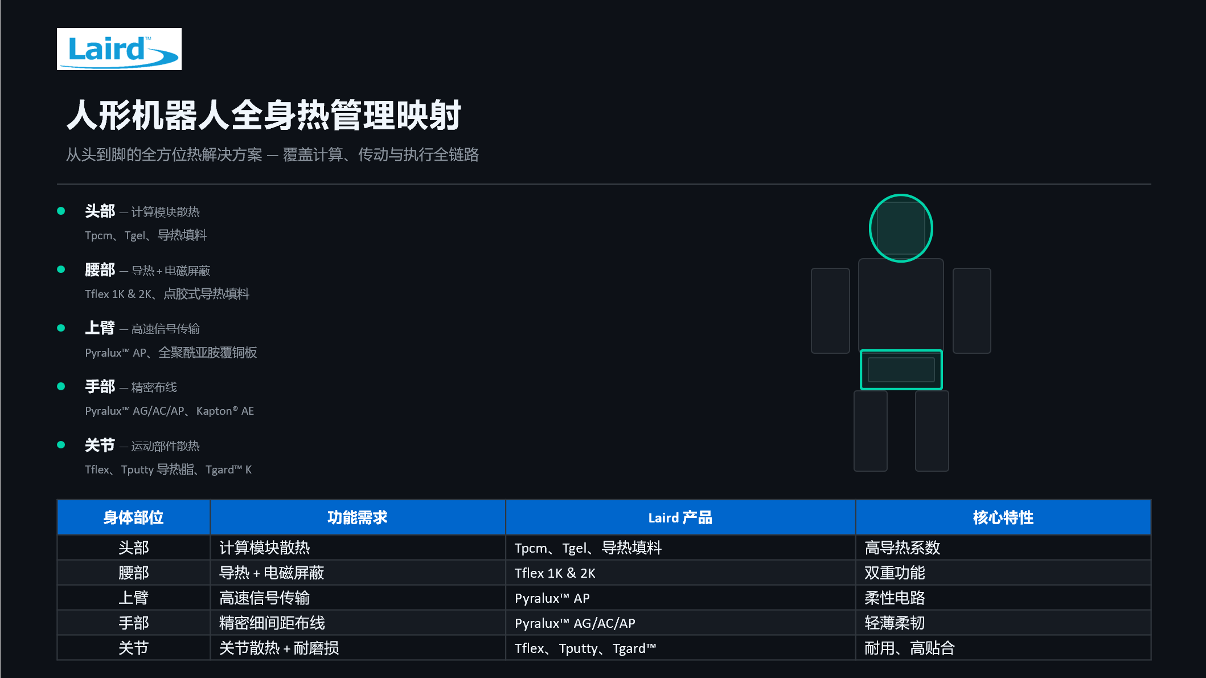Screen dimensions: 1206x678
Task: Select the 头部 cell in the table
Action: [x=134, y=548]
